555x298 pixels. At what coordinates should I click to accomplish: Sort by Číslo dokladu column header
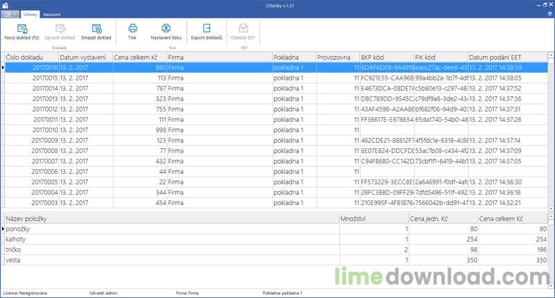pyautogui.click(x=30, y=57)
